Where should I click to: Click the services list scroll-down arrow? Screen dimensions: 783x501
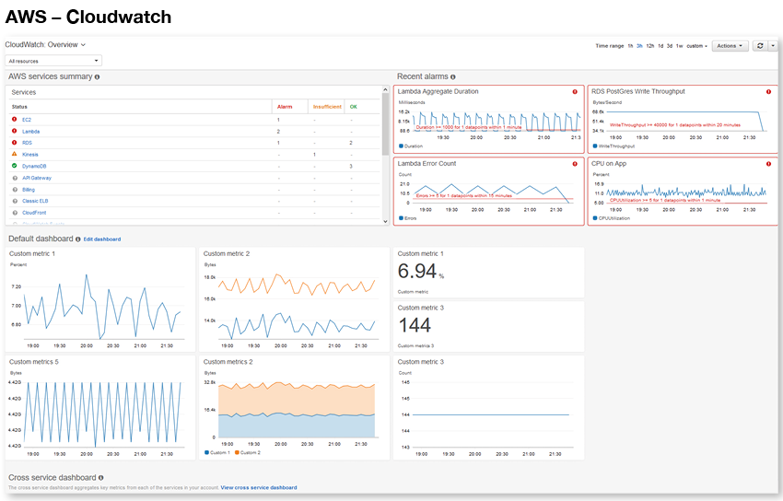(x=385, y=221)
